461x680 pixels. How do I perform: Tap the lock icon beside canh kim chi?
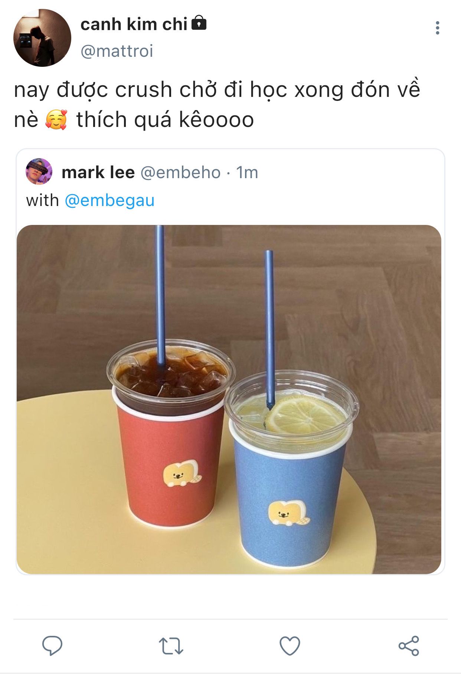(199, 23)
